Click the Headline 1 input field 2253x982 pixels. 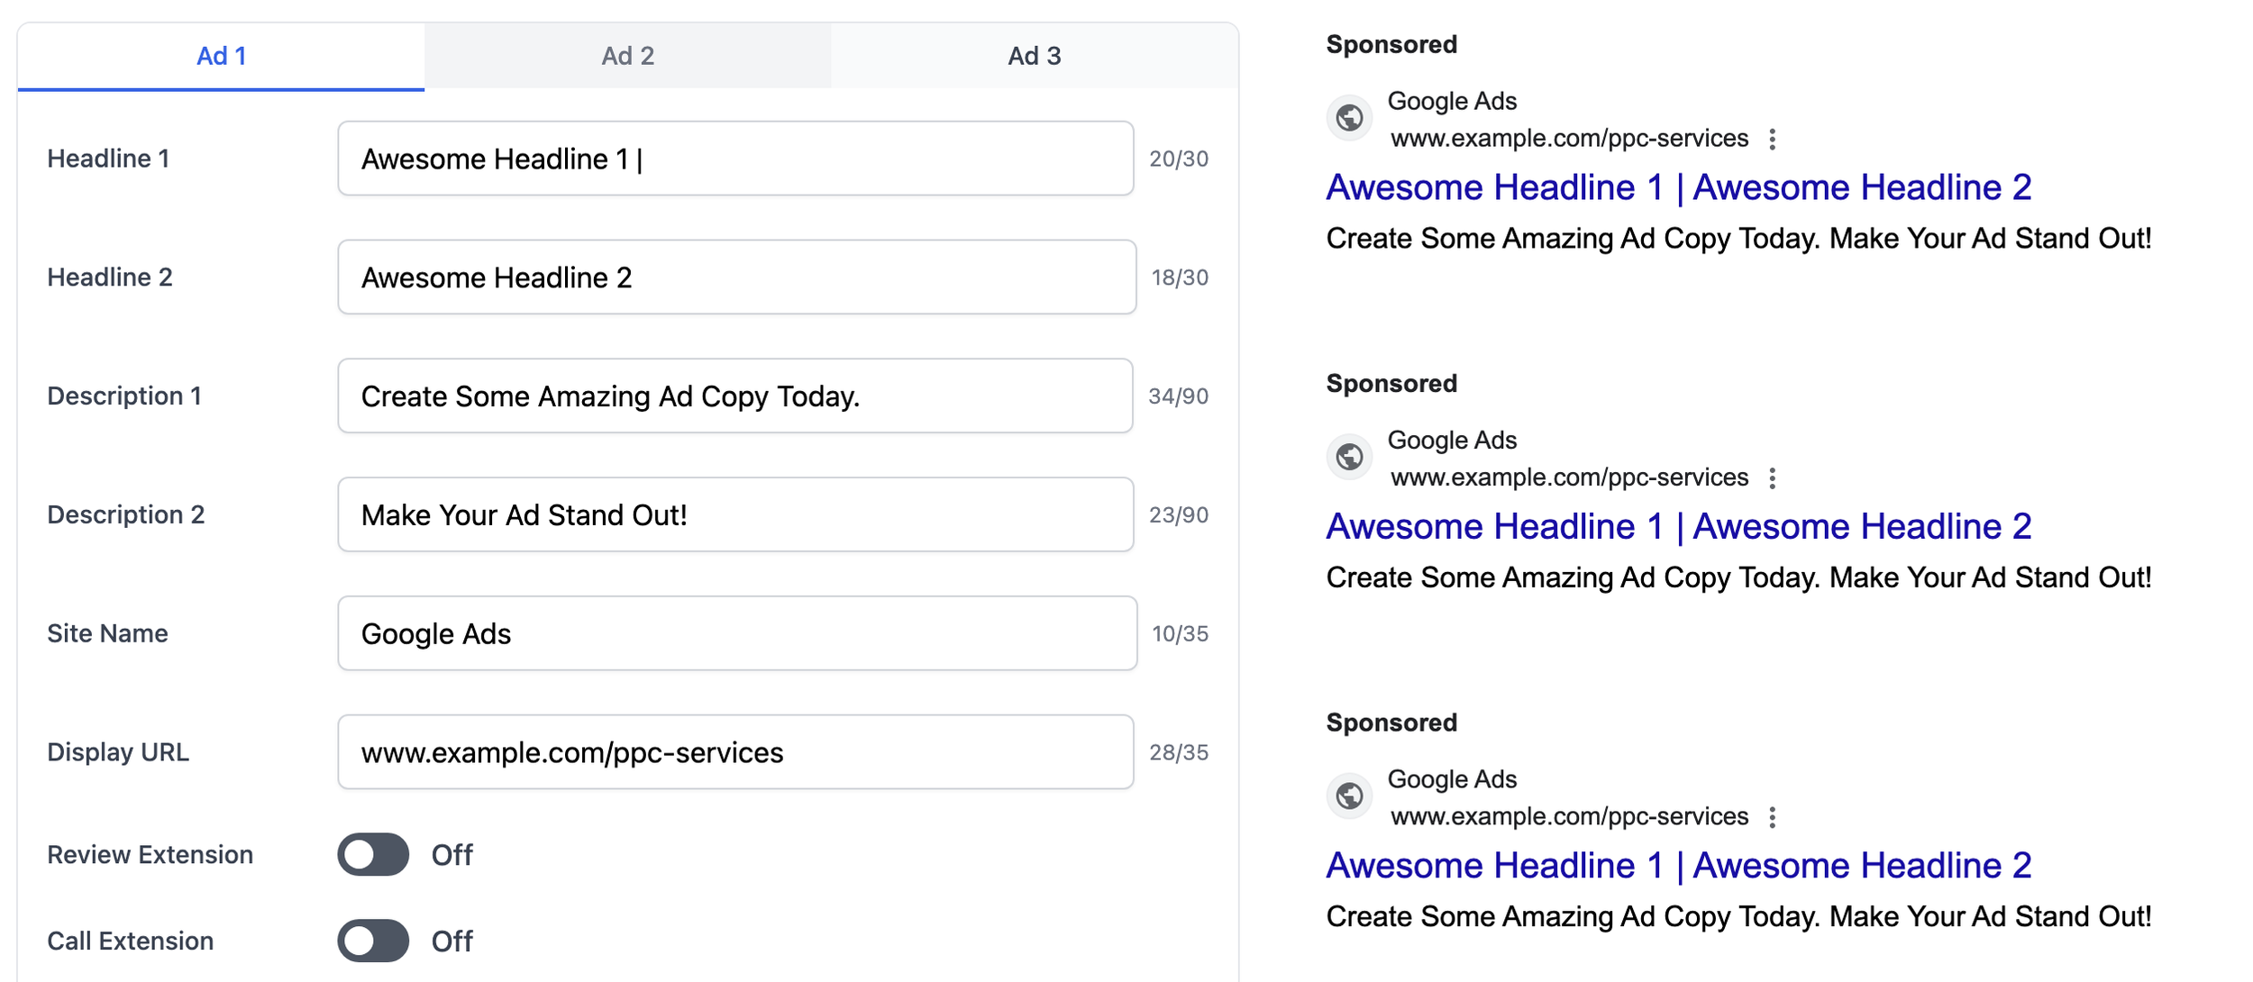click(735, 159)
